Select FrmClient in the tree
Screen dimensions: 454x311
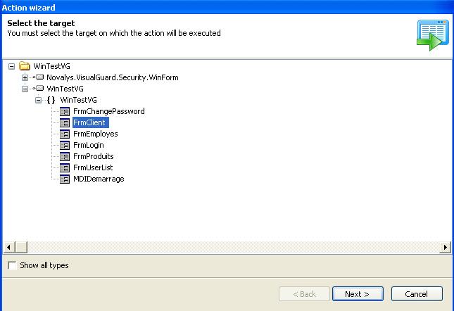[89, 122]
